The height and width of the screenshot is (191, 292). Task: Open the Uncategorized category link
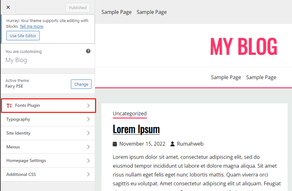tap(130, 114)
